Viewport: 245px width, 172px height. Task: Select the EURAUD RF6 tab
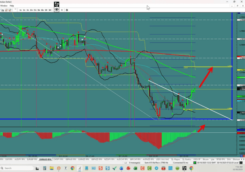point(45,159)
